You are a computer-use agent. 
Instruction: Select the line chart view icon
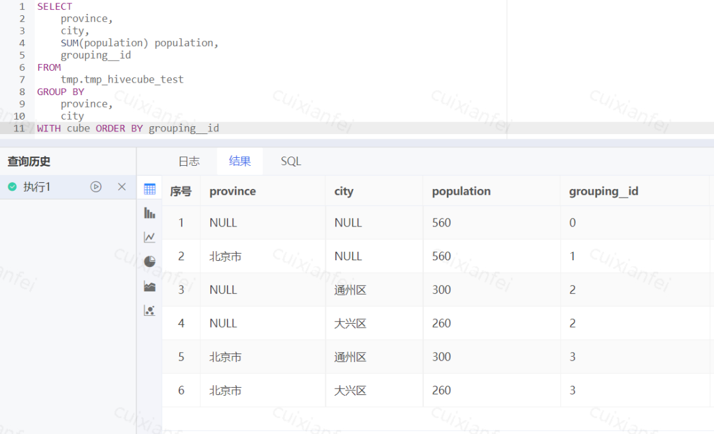coord(149,237)
